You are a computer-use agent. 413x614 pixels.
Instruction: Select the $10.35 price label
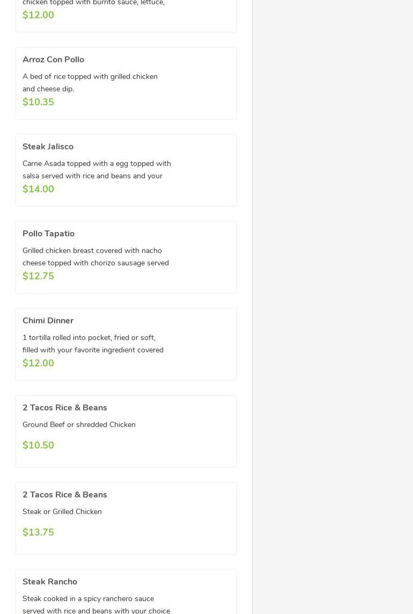pyautogui.click(x=38, y=102)
